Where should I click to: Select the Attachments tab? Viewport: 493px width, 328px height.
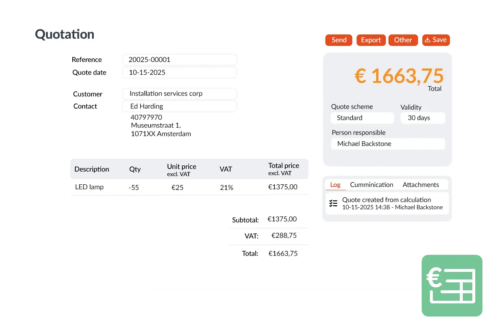421,185
